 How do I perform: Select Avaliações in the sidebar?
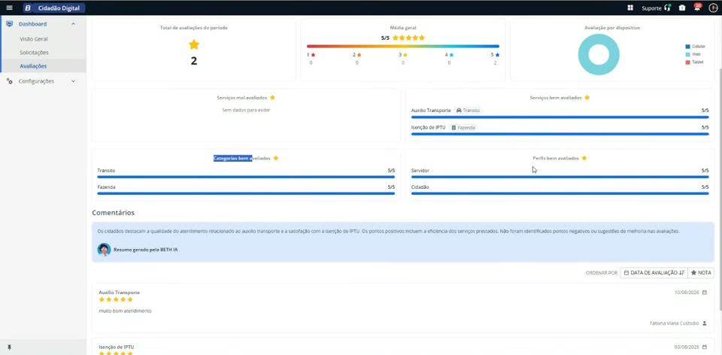click(x=33, y=66)
